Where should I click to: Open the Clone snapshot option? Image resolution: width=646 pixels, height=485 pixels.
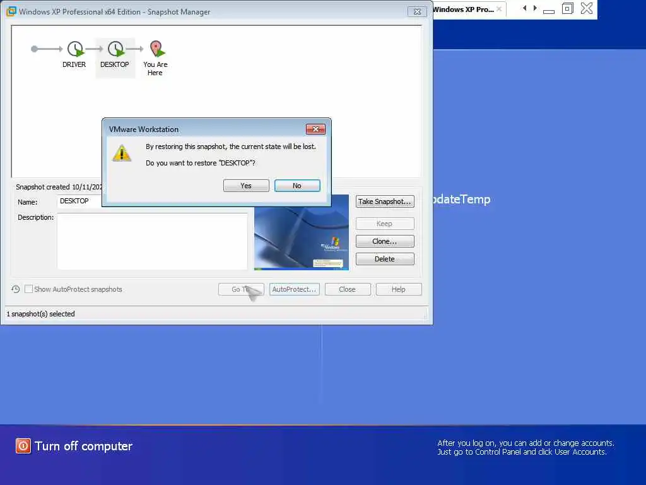click(385, 241)
